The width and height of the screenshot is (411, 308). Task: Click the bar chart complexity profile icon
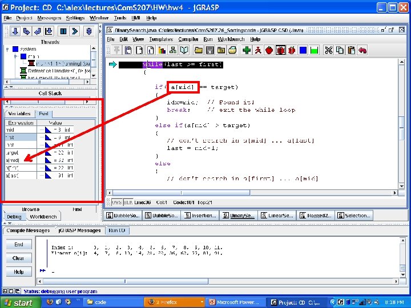point(162,50)
